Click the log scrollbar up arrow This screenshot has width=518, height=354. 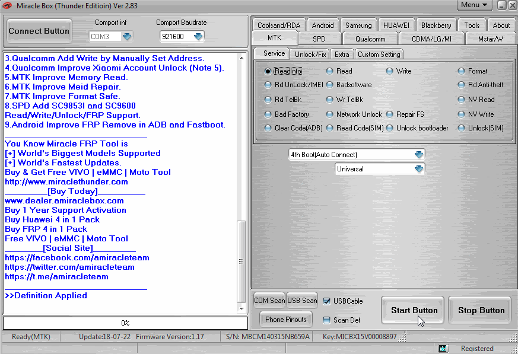click(x=241, y=58)
